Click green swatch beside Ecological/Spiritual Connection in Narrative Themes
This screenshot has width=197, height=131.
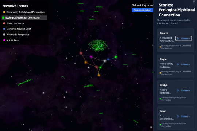(3, 18)
